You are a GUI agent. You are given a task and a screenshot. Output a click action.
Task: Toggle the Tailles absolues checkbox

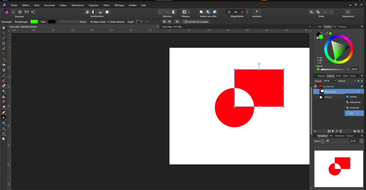click(108, 22)
